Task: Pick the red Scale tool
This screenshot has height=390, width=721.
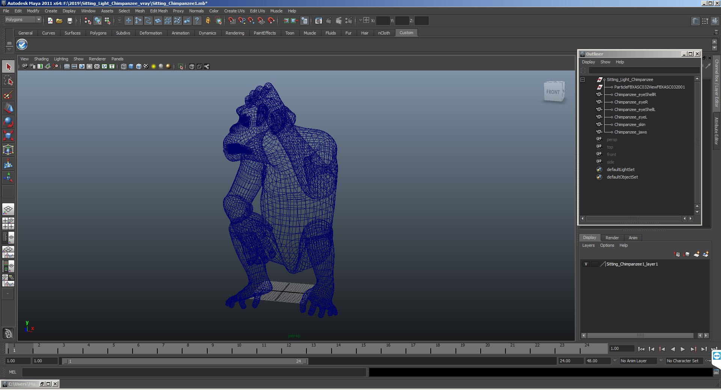Action: click(x=8, y=135)
